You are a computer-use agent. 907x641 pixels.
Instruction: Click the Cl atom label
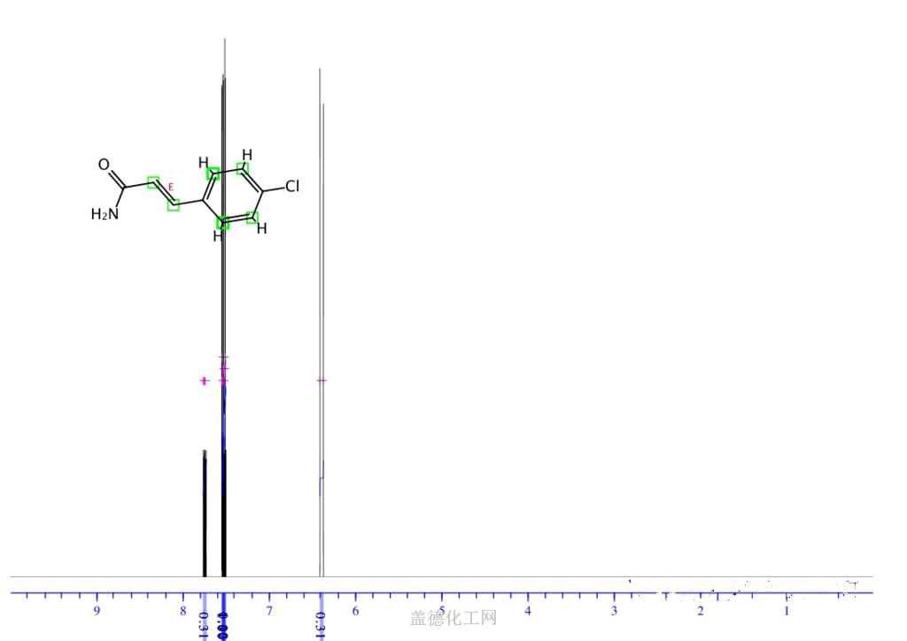(x=292, y=187)
